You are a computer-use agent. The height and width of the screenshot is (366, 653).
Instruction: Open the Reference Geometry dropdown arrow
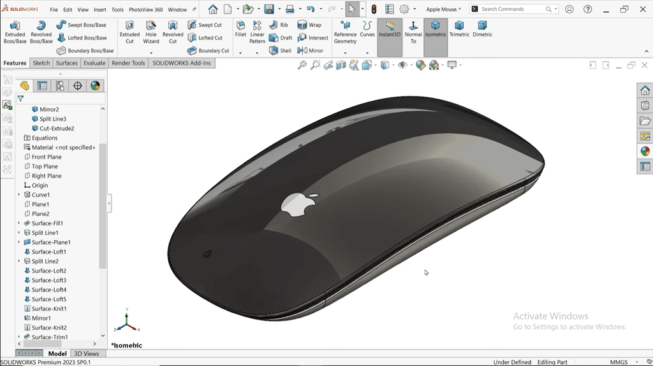coord(345,53)
